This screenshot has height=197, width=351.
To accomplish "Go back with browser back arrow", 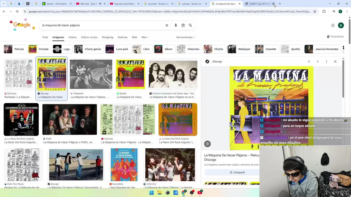I will coord(4,11).
